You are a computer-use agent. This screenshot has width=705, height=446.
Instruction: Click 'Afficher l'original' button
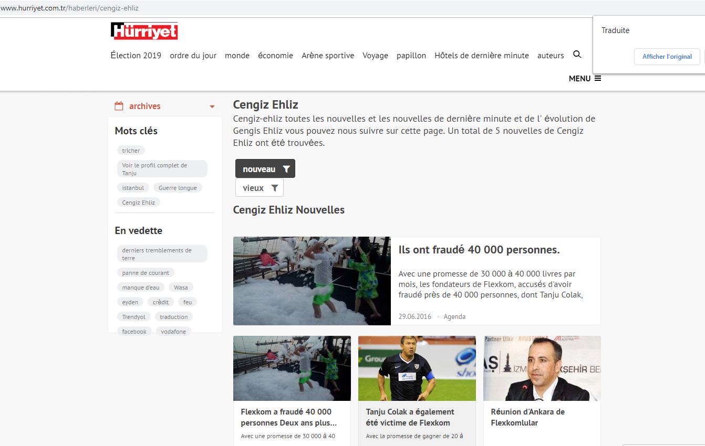[667, 57]
